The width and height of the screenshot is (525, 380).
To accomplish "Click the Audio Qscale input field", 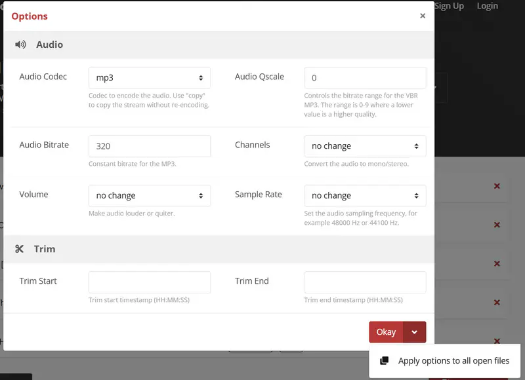I will point(365,77).
